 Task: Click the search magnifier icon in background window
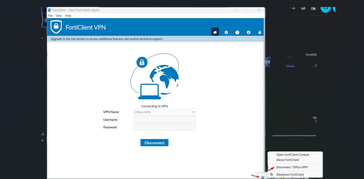point(293,8)
